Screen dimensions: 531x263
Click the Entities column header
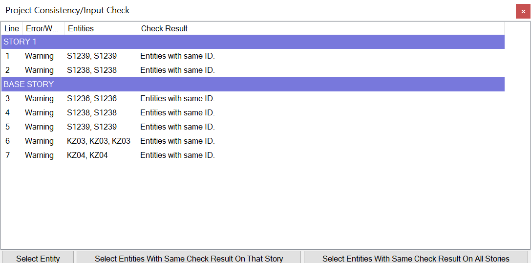(101, 28)
